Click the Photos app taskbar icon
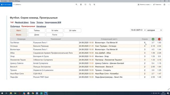This screenshot has width=170, height=95. click(x=46, y=93)
